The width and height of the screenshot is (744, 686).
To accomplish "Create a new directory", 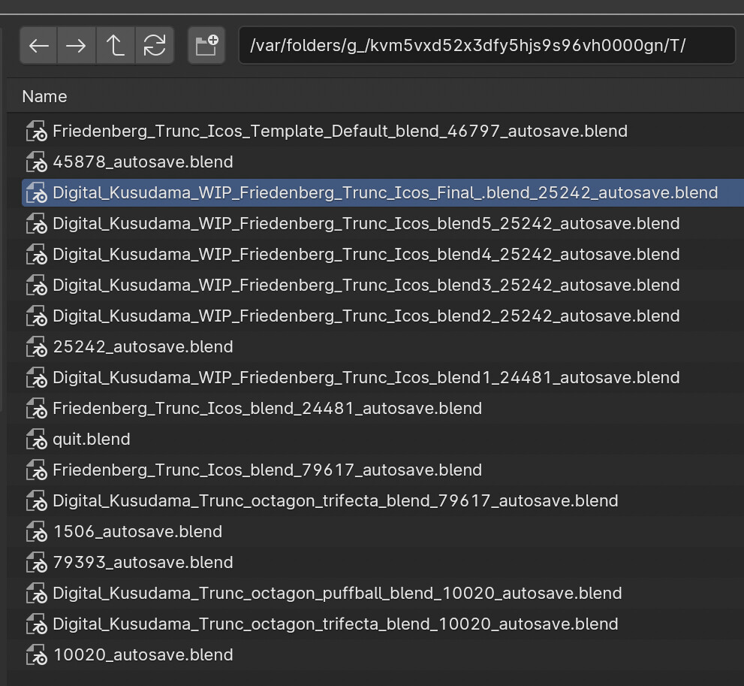I will [206, 45].
